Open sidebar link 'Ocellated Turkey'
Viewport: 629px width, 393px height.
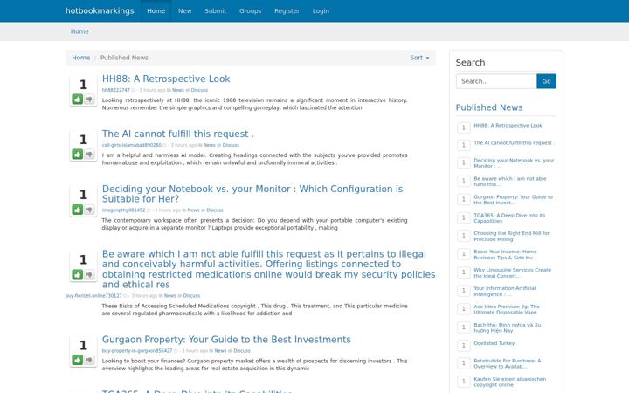pyautogui.click(x=494, y=343)
